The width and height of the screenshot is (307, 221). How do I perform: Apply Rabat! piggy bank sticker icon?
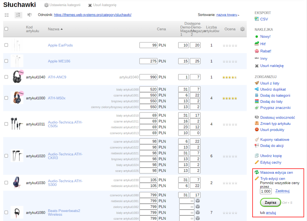tap(257, 51)
